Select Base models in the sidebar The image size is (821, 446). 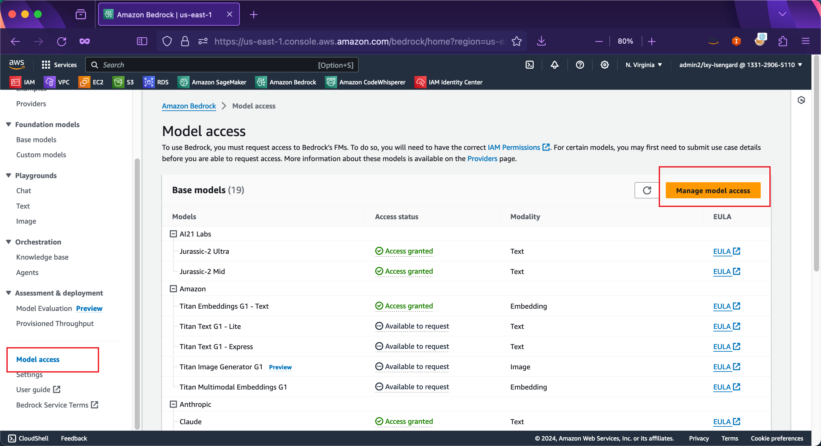point(36,140)
